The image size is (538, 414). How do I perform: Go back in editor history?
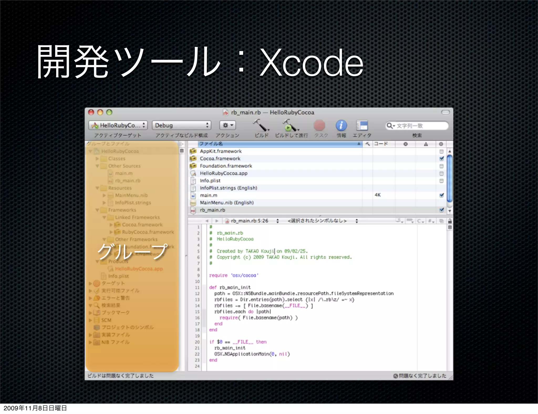click(207, 221)
